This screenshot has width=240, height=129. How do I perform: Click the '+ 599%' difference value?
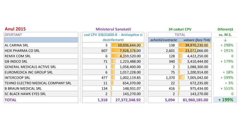[227, 78]
